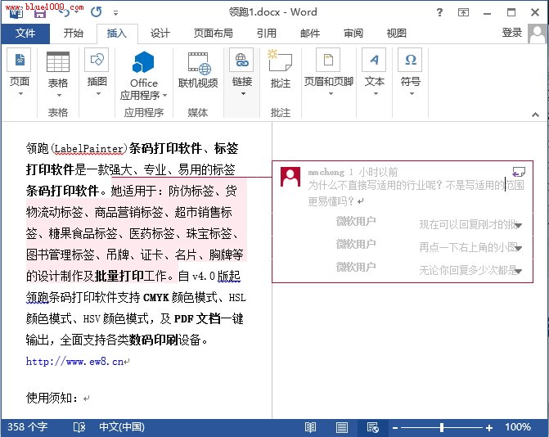This screenshot has height=437, width=549.
Task: Open Office 应用程序 apps icon
Action: 143,62
